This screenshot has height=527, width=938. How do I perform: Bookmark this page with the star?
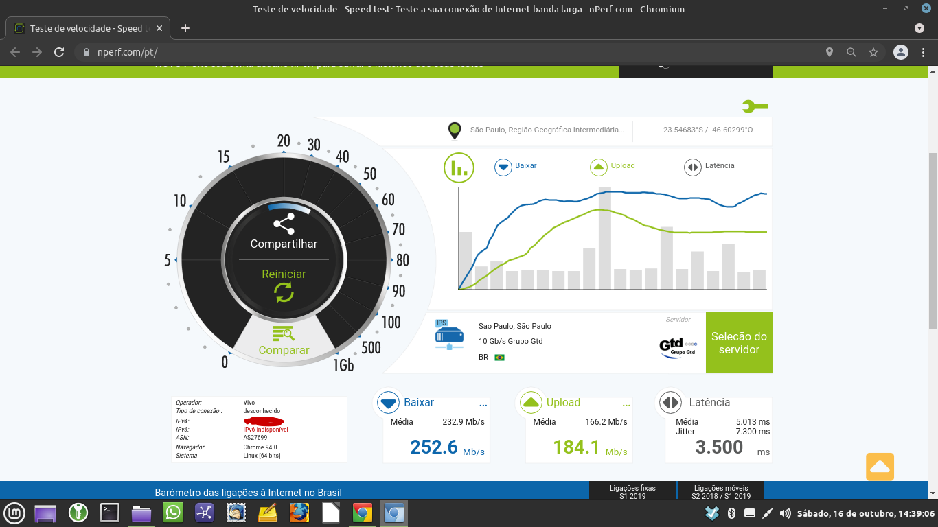coord(873,52)
